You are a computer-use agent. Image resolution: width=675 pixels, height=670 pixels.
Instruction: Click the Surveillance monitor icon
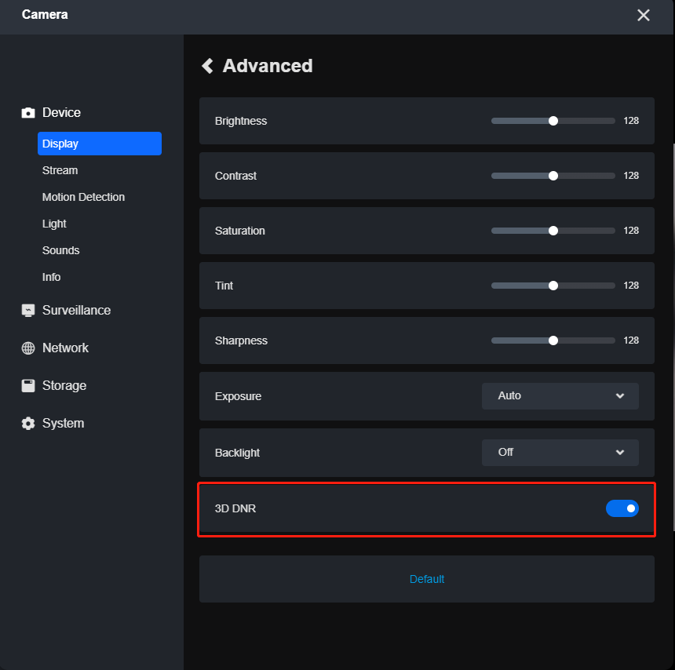tap(28, 311)
